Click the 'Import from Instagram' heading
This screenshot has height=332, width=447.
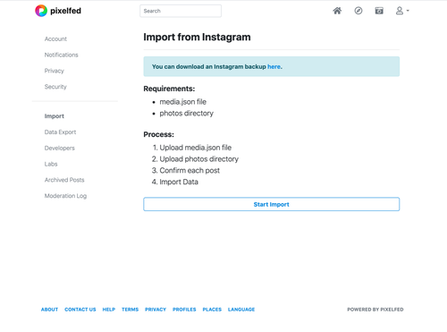pyautogui.click(x=197, y=37)
